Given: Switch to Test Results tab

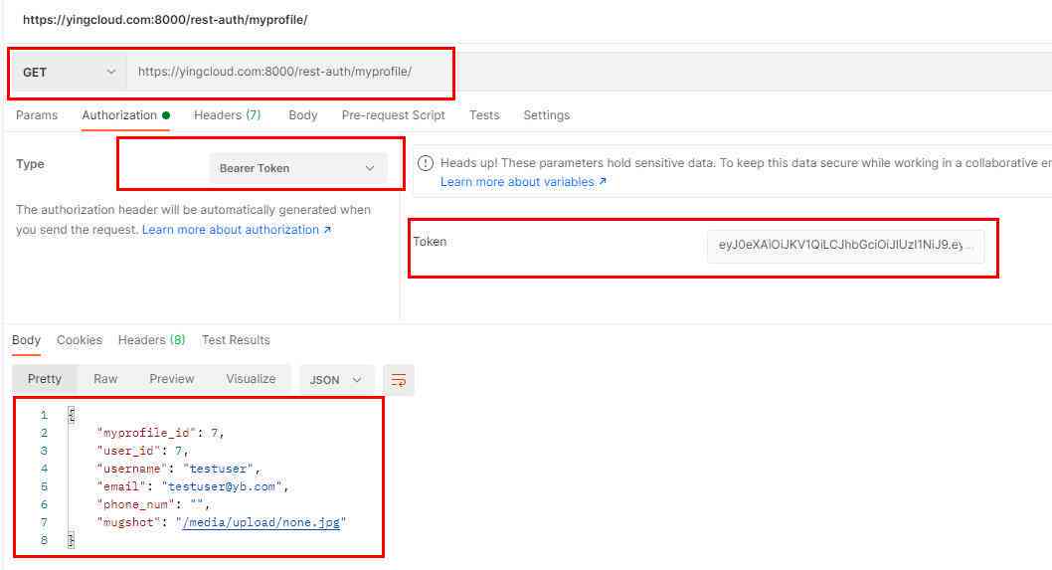Looking at the screenshot, I should tap(236, 340).
